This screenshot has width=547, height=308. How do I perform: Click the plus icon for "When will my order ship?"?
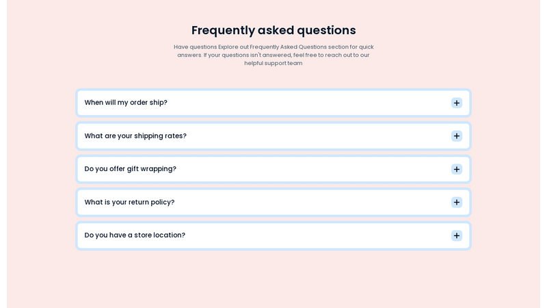(x=457, y=103)
